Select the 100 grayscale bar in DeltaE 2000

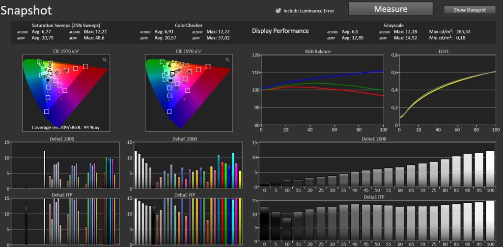(490, 169)
